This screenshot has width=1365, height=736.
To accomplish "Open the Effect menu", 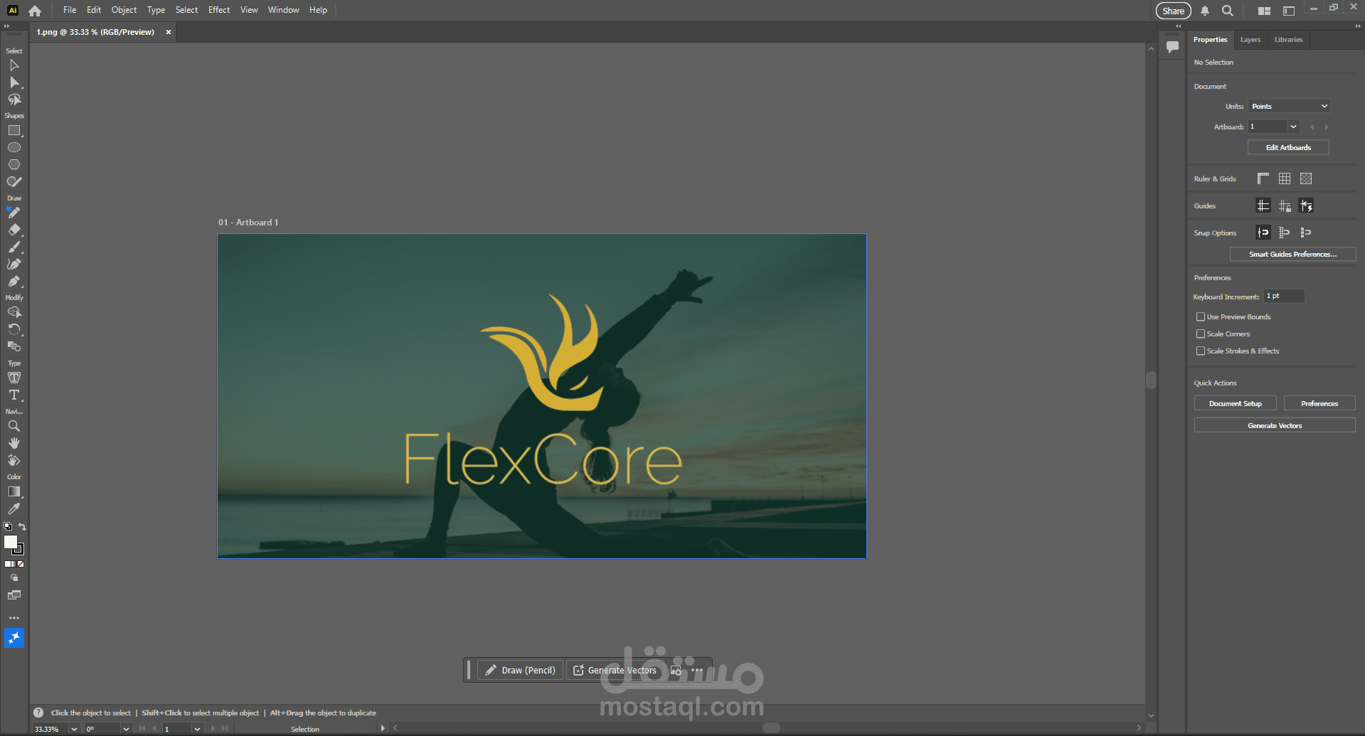I will [219, 10].
